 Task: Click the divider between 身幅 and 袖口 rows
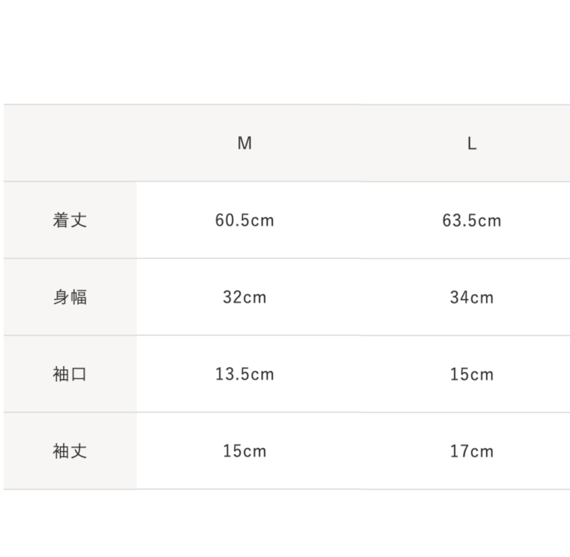pos(285,335)
